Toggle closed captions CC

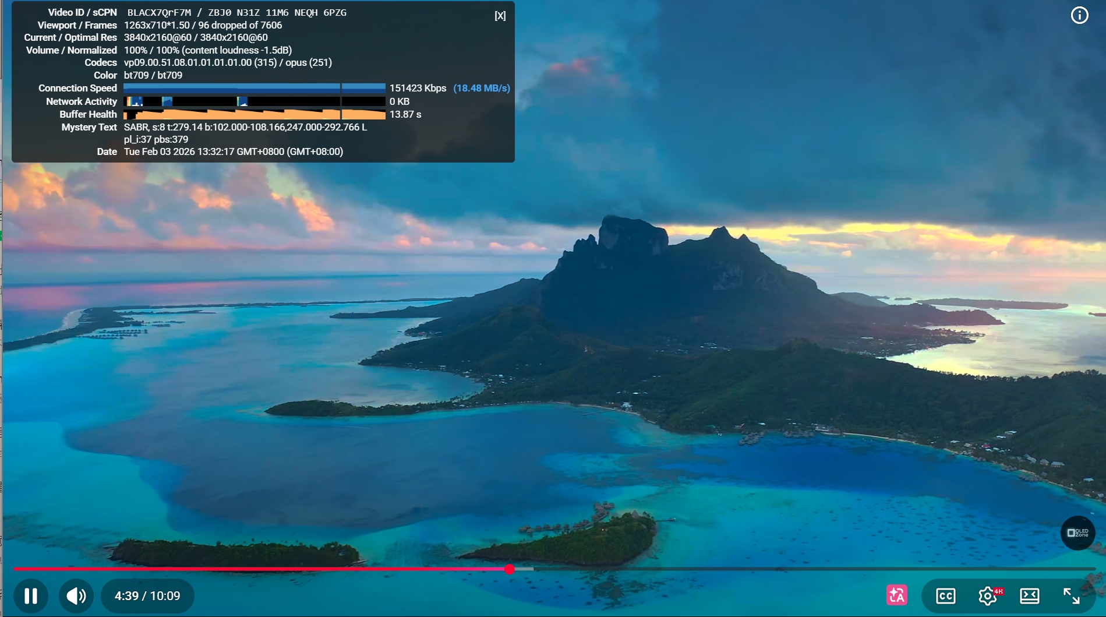pyautogui.click(x=945, y=595)
